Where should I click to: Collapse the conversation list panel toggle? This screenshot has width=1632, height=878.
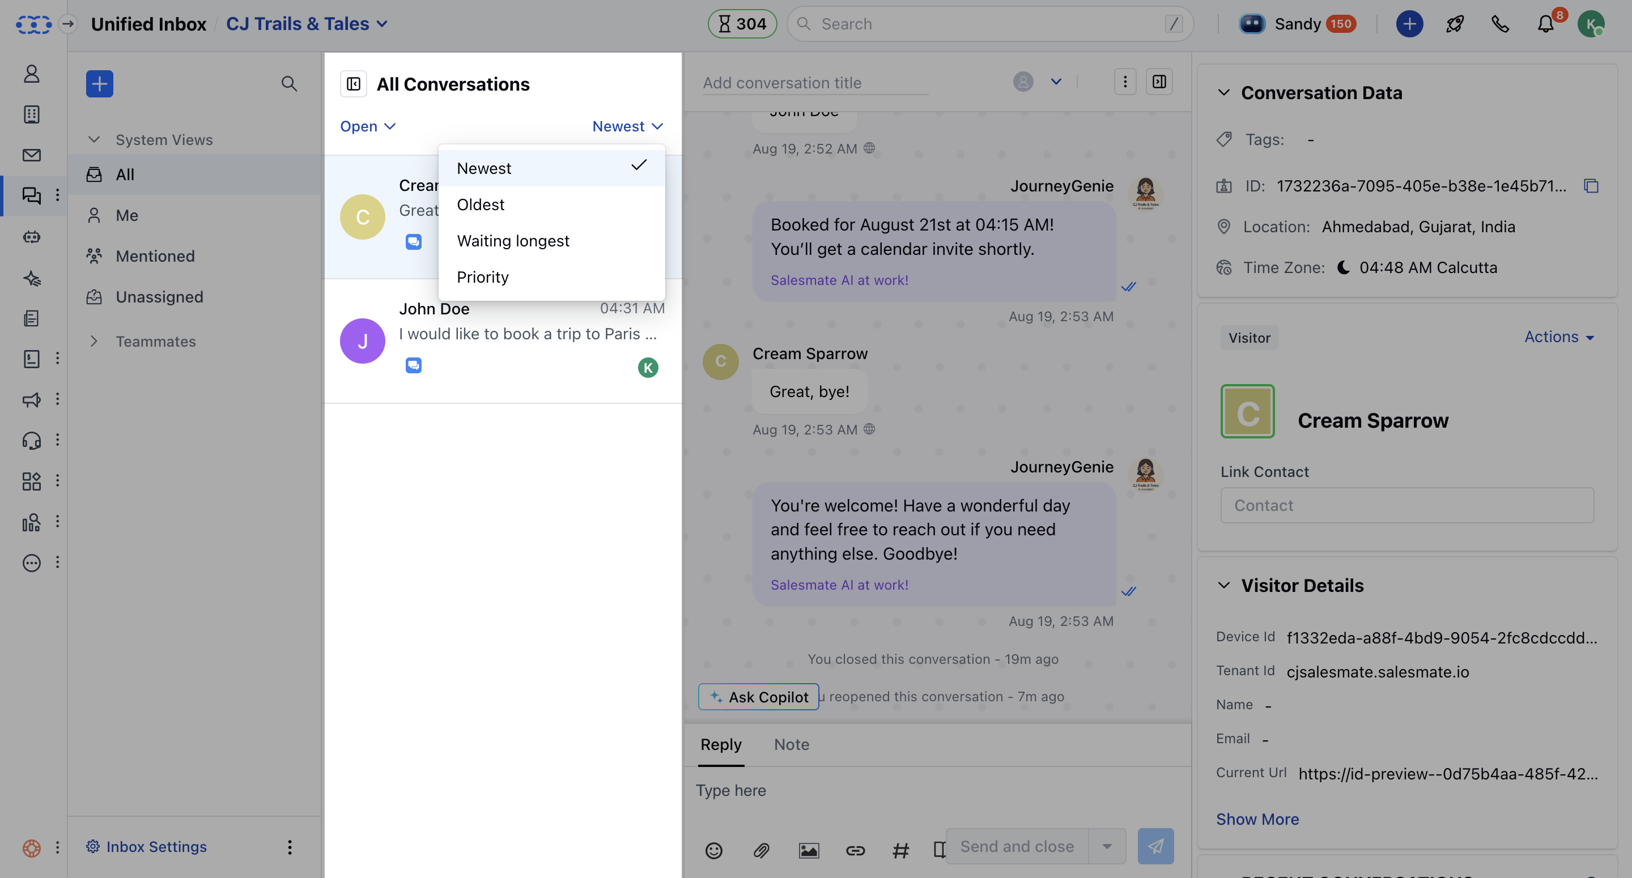point(354,84)
